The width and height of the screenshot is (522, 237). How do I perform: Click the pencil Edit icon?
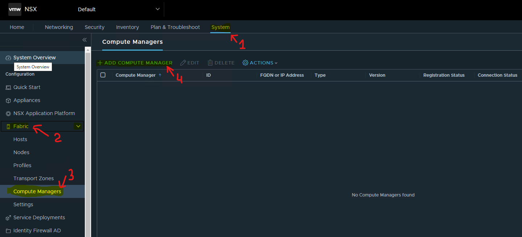point(183,63)
